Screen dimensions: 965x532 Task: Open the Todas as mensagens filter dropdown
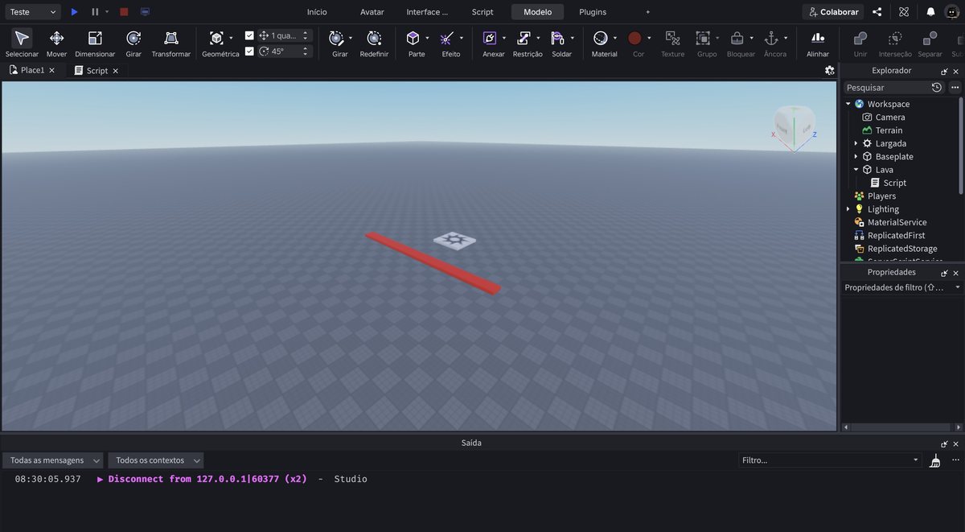pos(53,460)
